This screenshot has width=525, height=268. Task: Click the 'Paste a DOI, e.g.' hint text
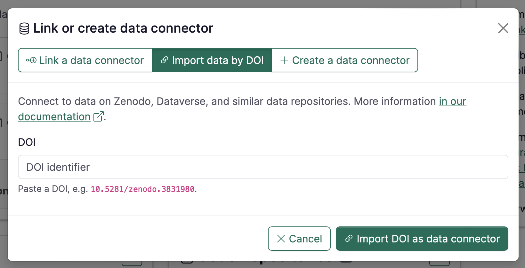coord(53,189)
